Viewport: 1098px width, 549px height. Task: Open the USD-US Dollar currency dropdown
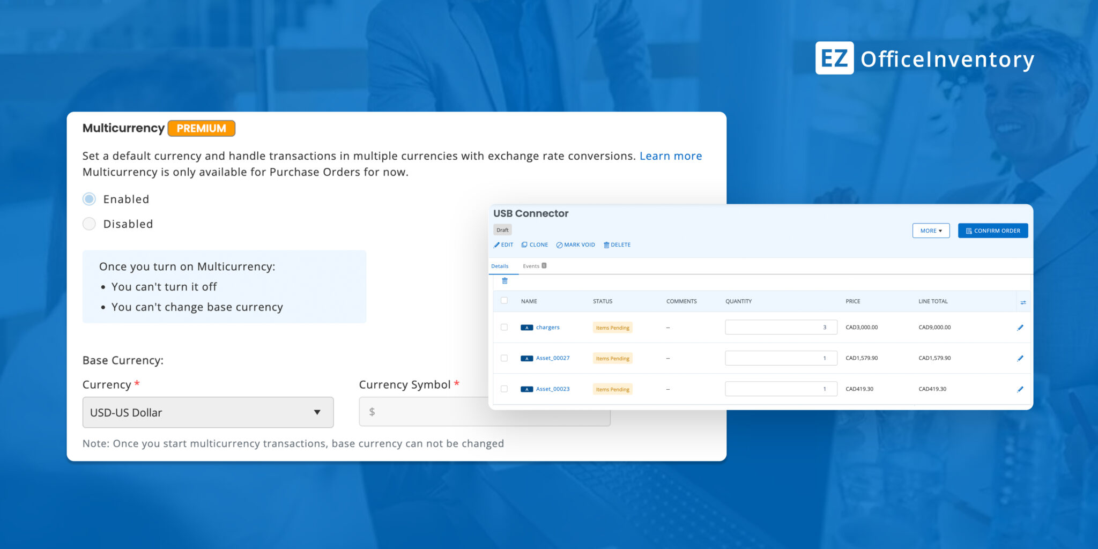tap(208, 412)
